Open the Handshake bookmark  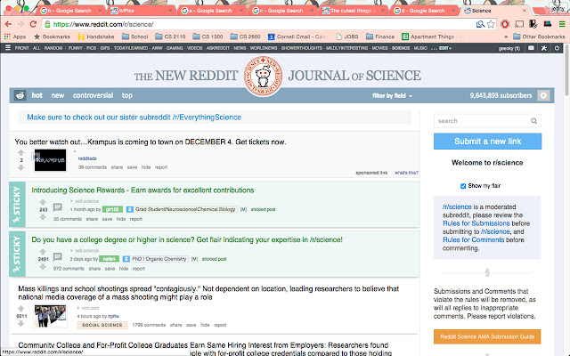(x=96, y=36)
